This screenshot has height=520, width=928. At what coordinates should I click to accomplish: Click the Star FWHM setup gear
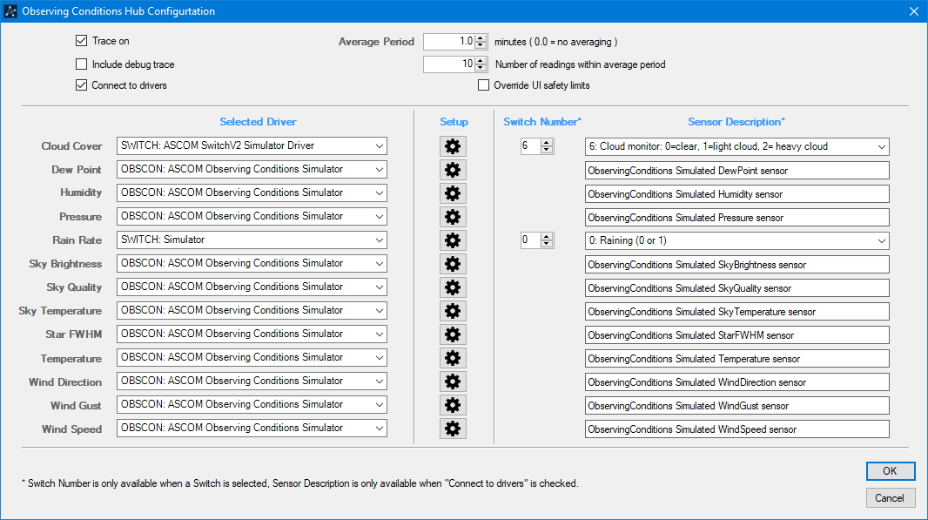[x=453, y=334]
